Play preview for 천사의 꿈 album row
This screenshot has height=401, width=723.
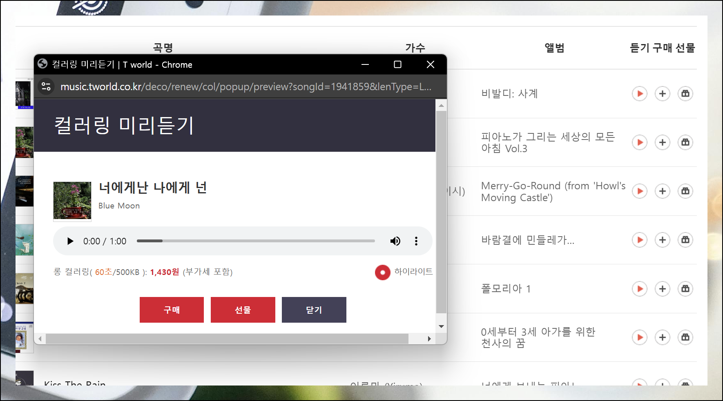[640, 337]
